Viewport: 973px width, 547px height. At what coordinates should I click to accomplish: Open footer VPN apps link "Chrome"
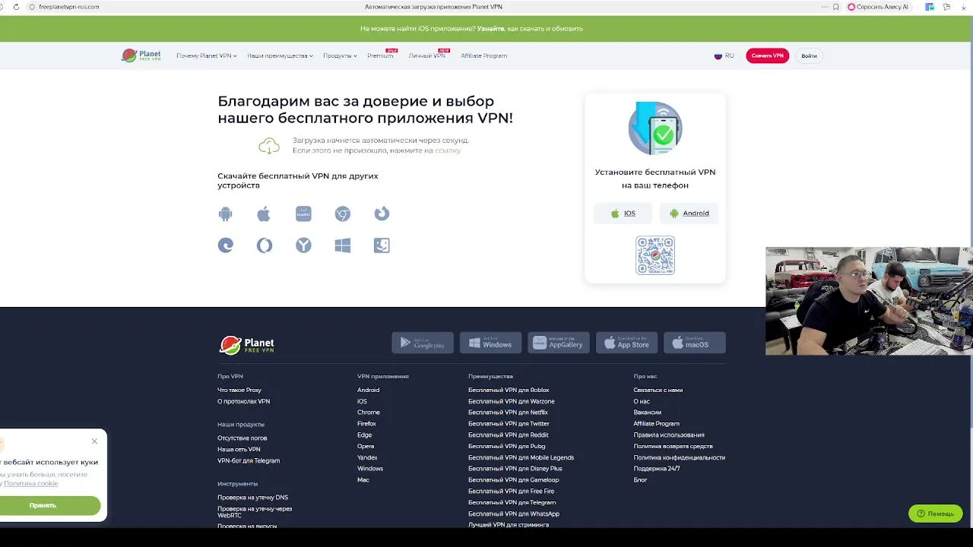point(368,413)
